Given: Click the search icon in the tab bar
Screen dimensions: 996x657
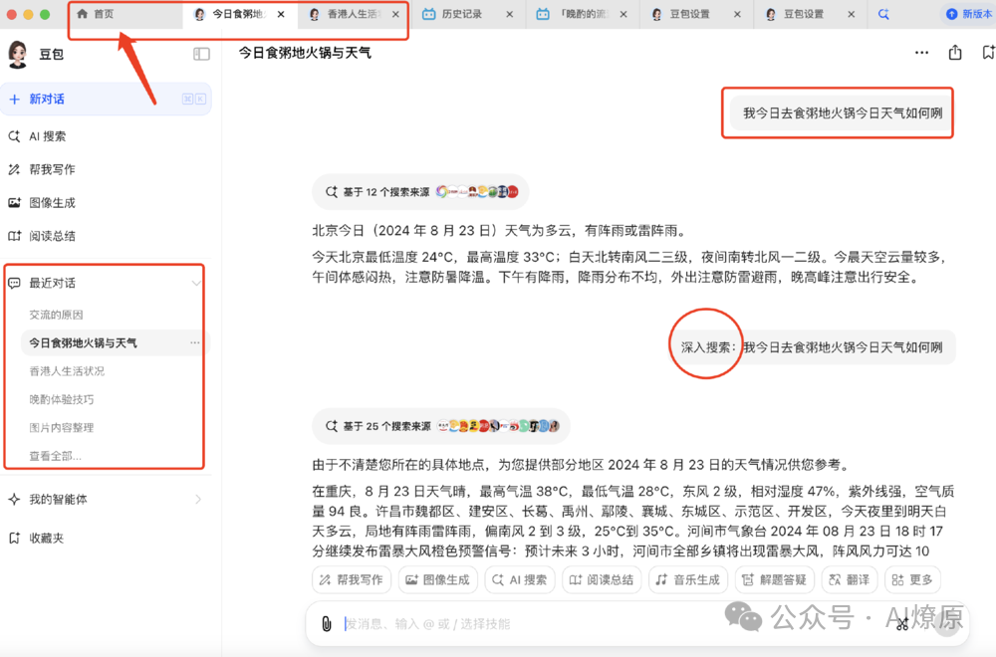Looking at the screenshot, I should [x=884, y=15].
